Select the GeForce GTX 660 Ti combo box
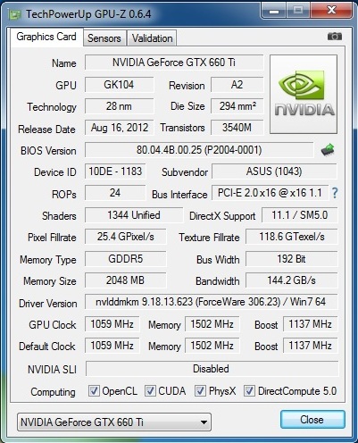Screen dimensions: 358x443 (x=114, y=422)
